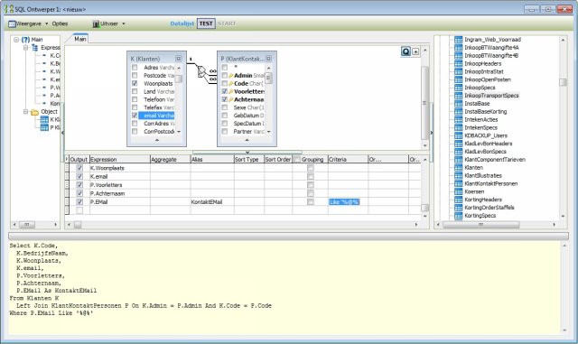Viewport: 578px width, 344px height.
Task: Toggle Output checkbox for K.Woonplaats row
Action: tap(79, 168)
